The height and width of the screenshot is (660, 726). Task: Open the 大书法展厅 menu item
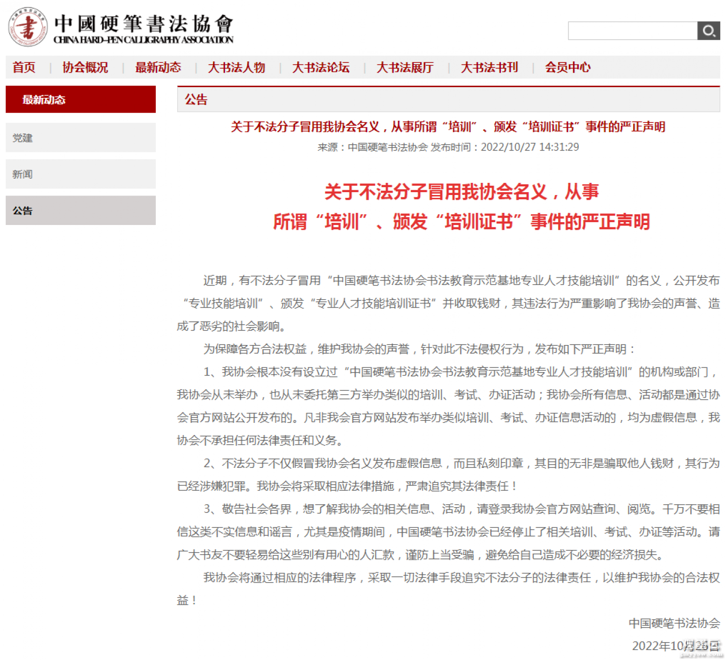pyautogui.click(x=405, y=67)
